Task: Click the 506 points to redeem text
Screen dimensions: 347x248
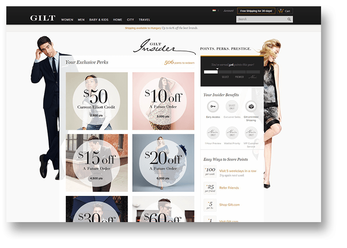Action: point(179,62)
